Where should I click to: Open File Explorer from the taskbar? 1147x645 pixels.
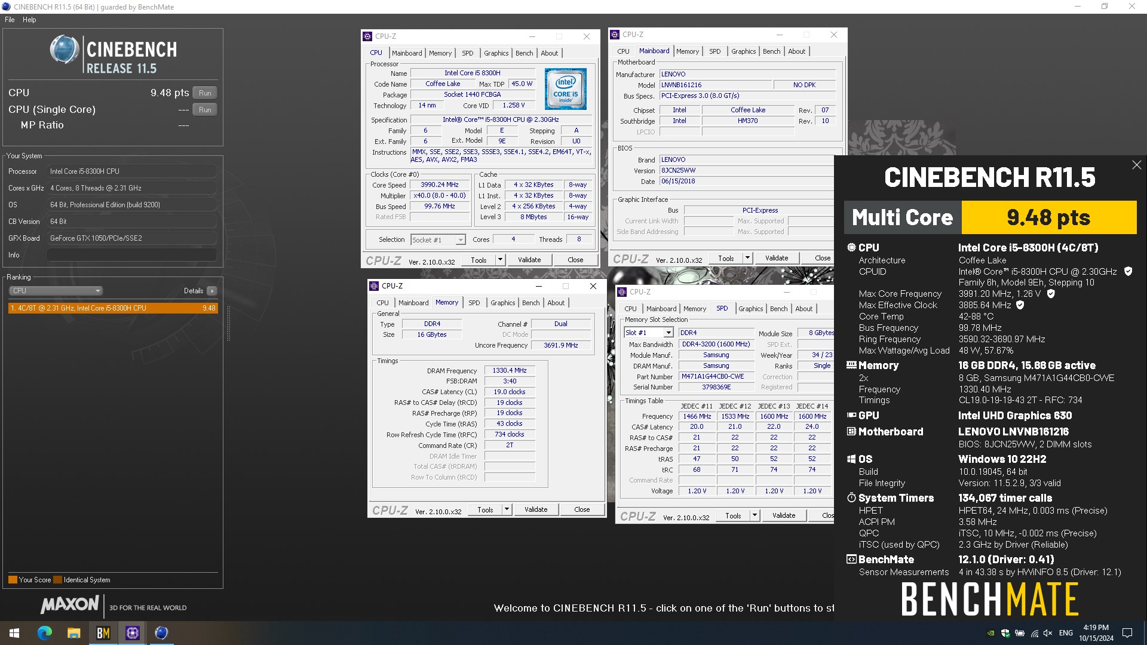(x=73, y=632)
